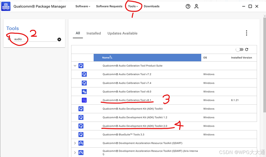266x157 pixels.
Task: Open the Downloads page
Action: pyautogui.click(x=151, y=6)
